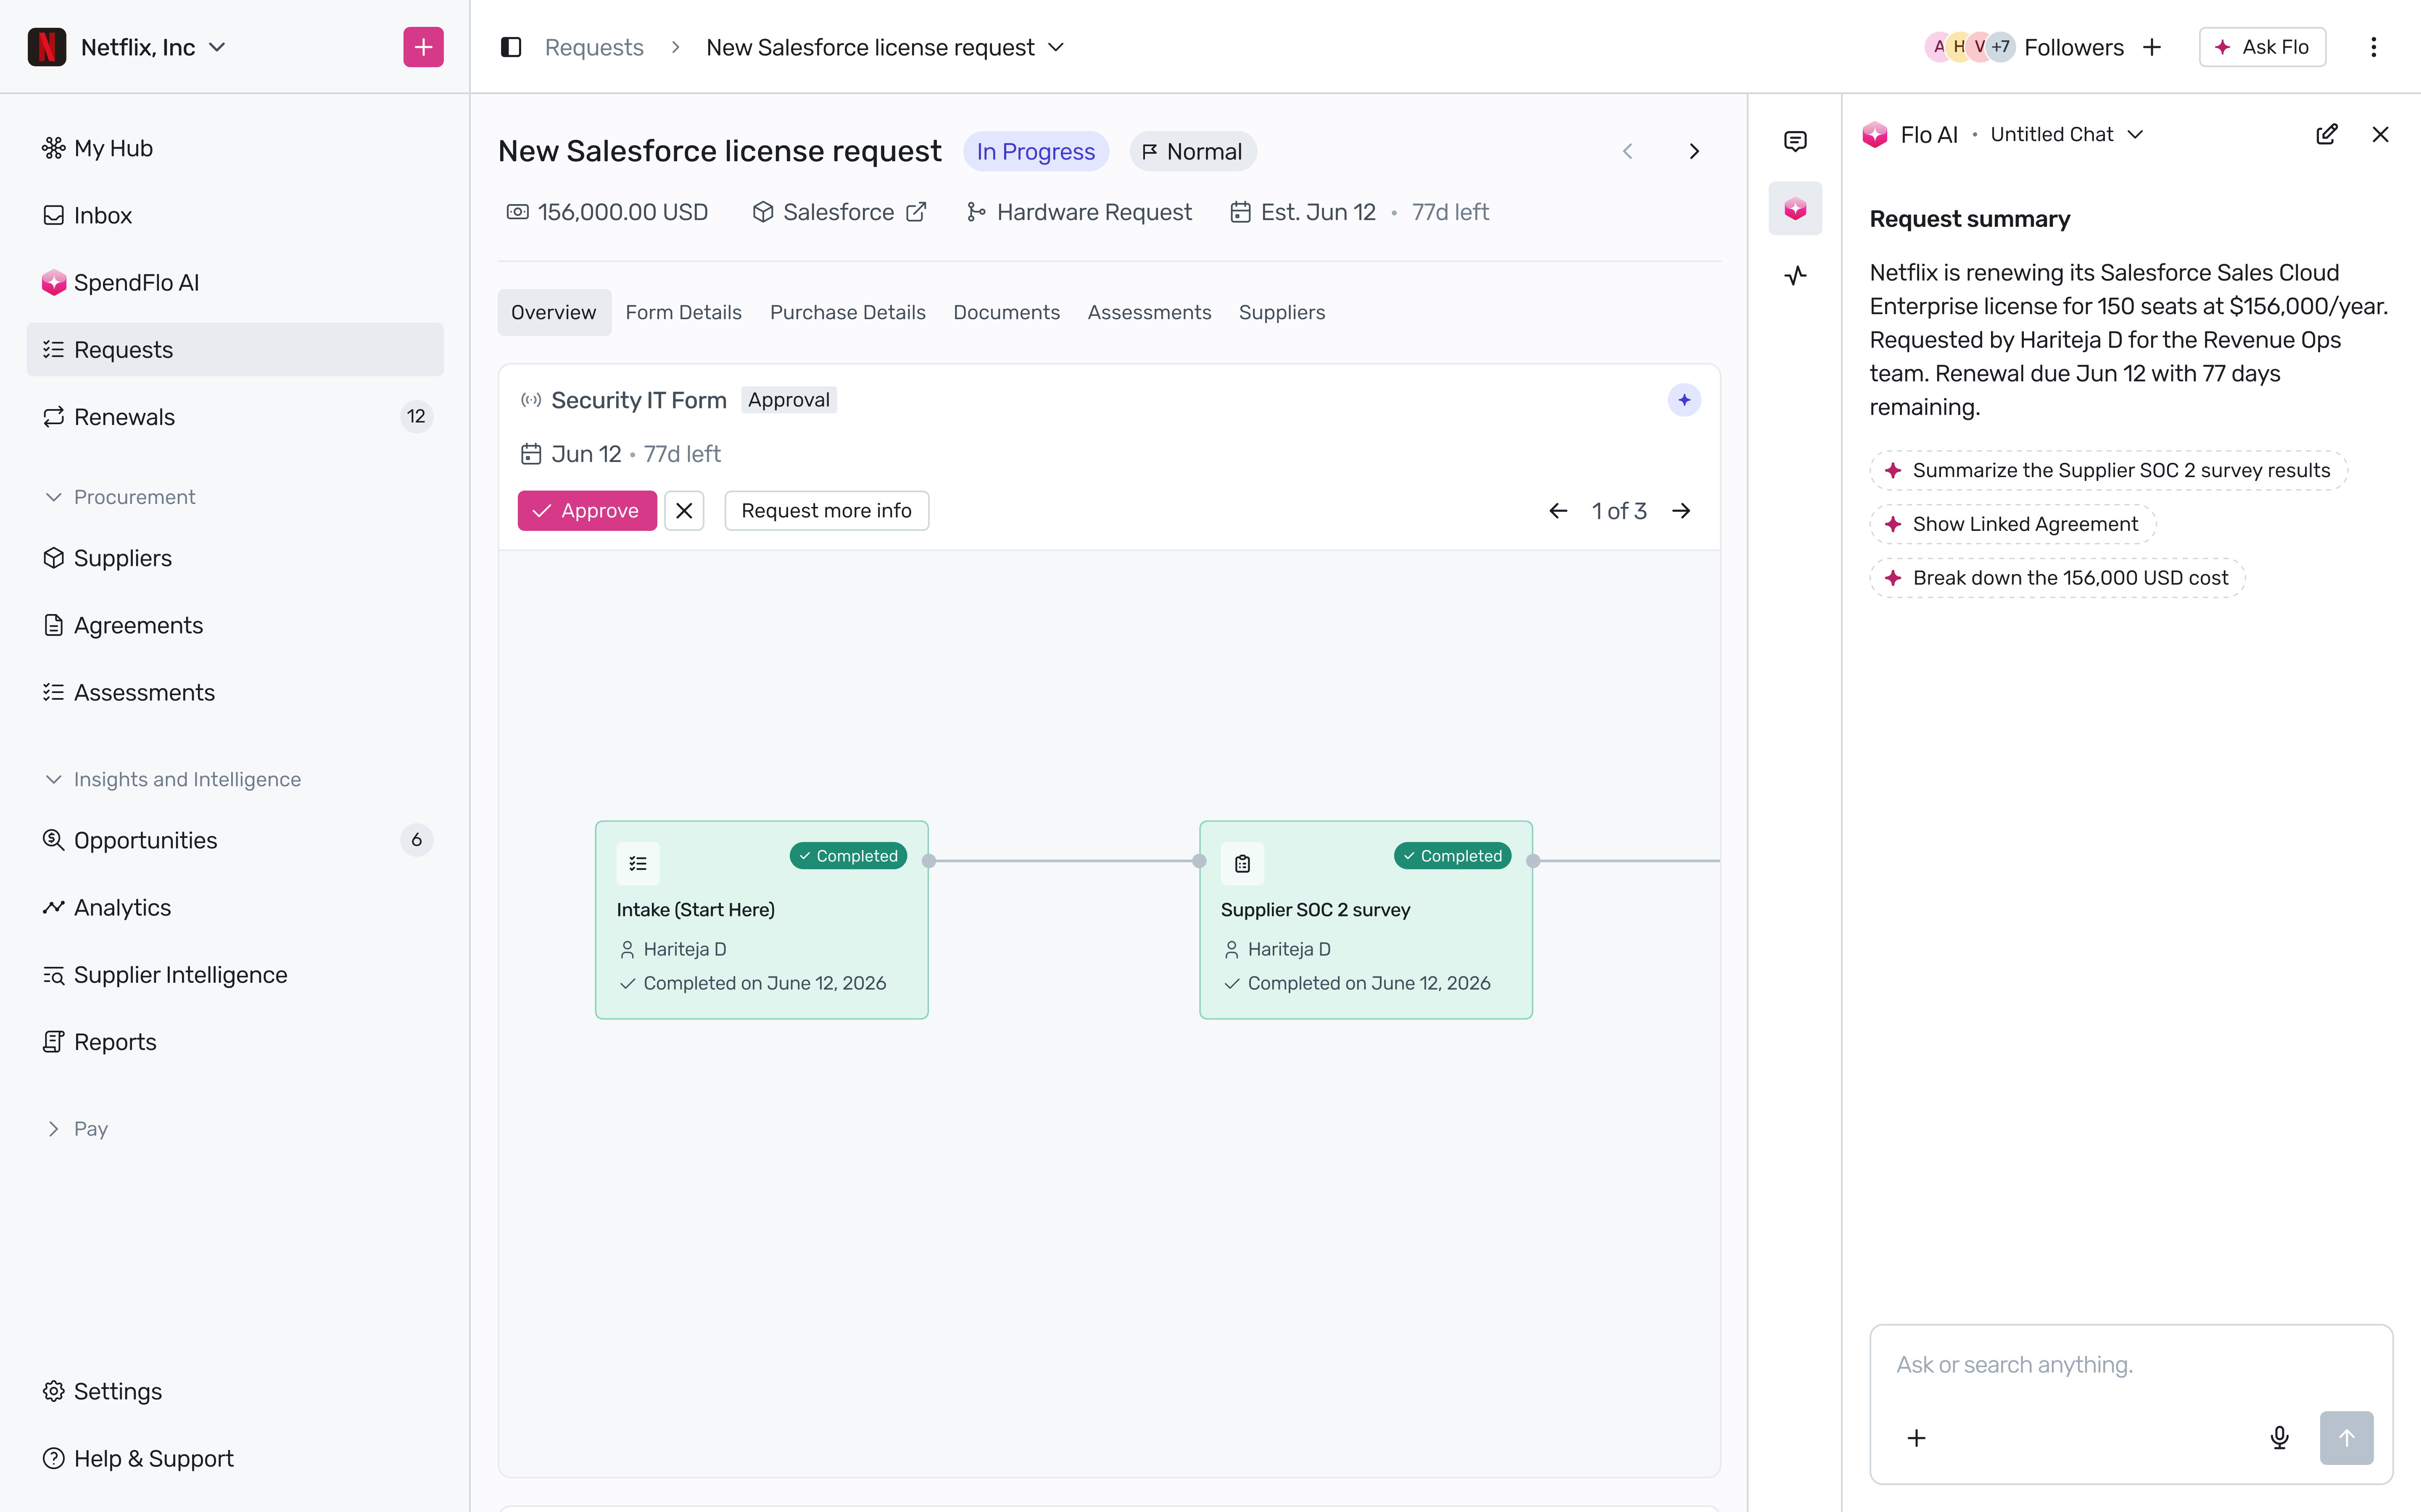The image size is (2421, 1512).
Task: Click the Netflix logo icon
Action: (x=47, y=47)
